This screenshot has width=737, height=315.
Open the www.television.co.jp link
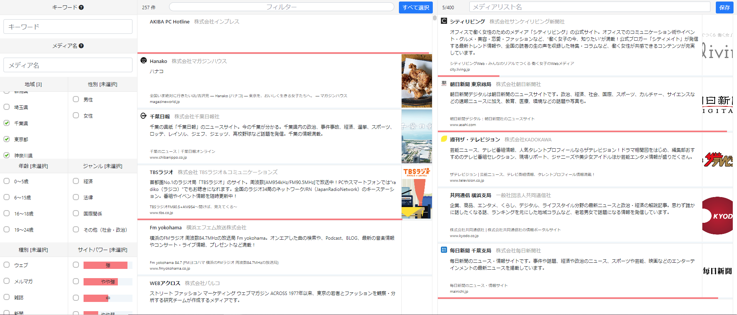coord(467,181)
